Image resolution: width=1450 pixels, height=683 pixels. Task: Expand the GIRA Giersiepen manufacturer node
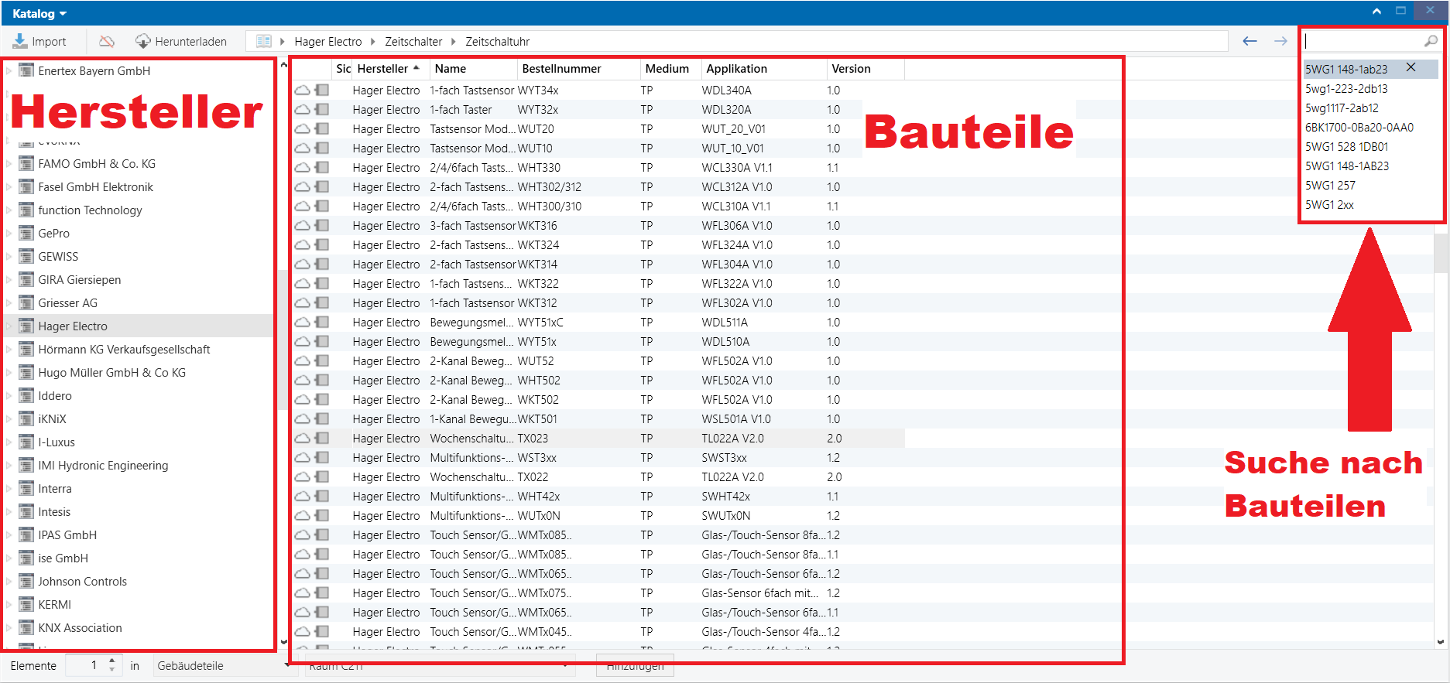pyautogui.click(x=9, y=280)
